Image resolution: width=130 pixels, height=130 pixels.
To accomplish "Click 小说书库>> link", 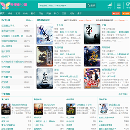I will [x=123, y=94].
